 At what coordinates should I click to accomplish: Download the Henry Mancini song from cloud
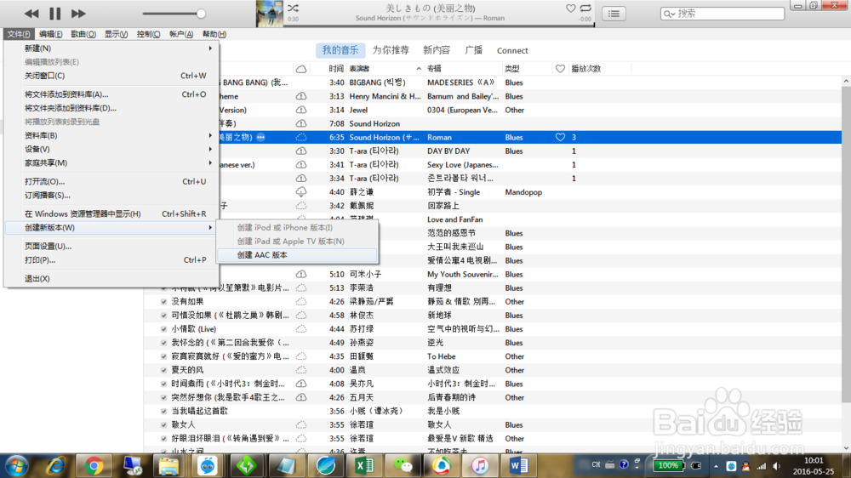tap(300, 96)
